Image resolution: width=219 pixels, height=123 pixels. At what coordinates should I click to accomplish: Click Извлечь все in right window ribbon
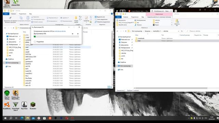coord(177,23)
